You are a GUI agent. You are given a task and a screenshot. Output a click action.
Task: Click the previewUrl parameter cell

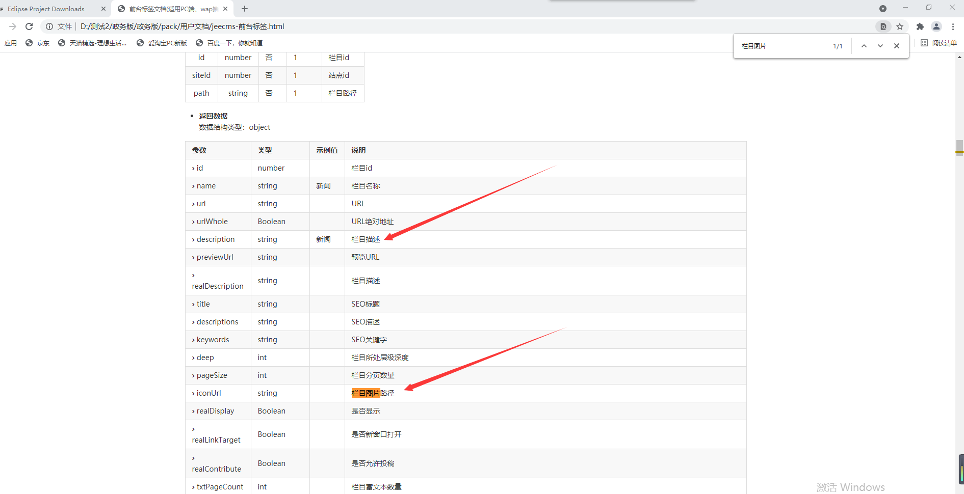point(218,257)
